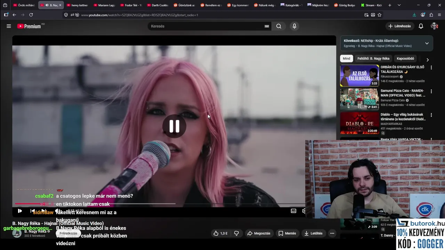The width and height of the screenshot is (445, 250).
Task: Expand the list all tabs chevron
Action: pyautogui.click(x=399, y=5)
